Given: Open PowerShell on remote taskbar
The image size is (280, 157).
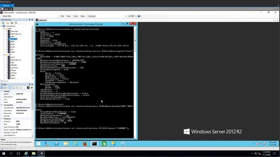Looking at the screenshot, I should click(x=56, y=143).
